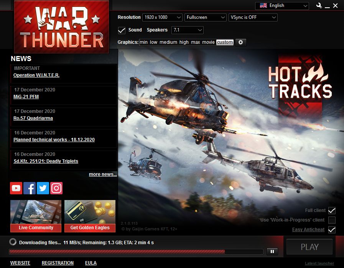This screenshot has width=344, height=268.
Task: Open the Resolution dropdown 1920 x 1080
Action: (162, 17)
